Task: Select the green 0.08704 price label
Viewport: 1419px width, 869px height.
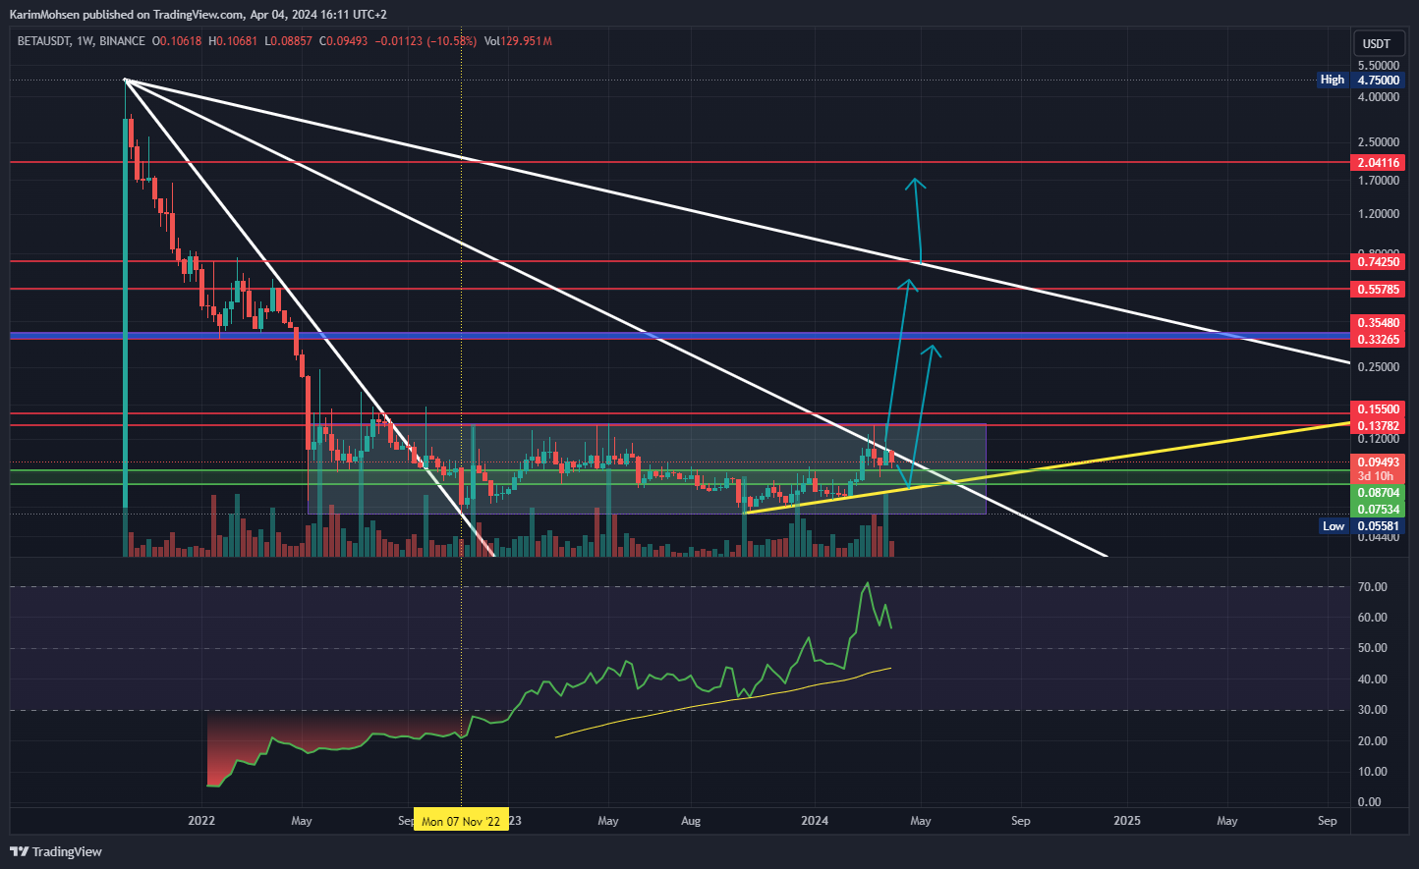Action: click(x=1378, y=493)
